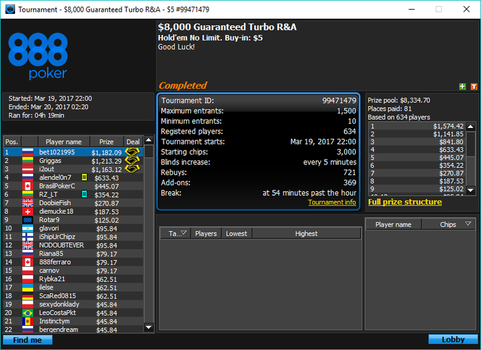
Task: Click the player list scroll down arrow
Action: click(149, 327)
